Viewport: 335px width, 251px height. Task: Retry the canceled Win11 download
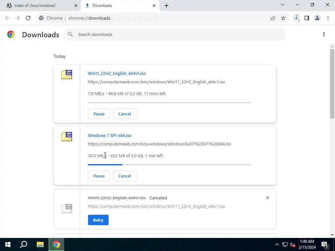(98, 220)
